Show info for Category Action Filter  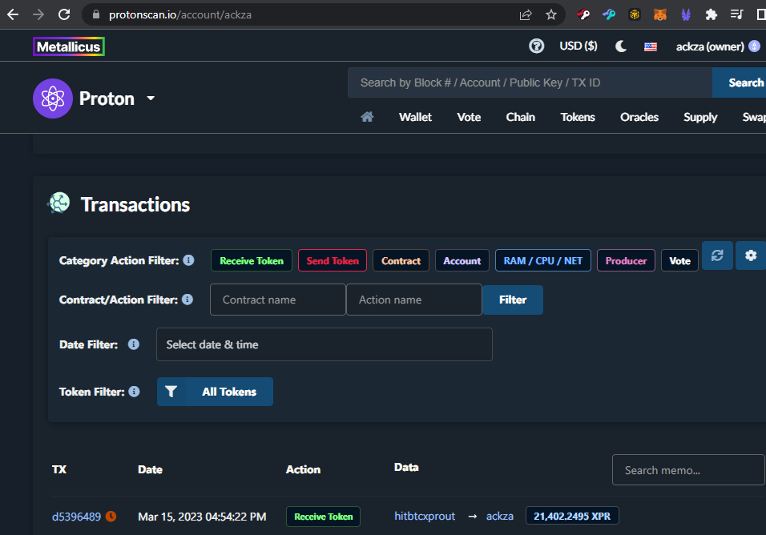[188, 260]
